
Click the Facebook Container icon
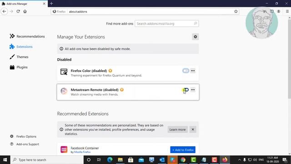tap(64, 149)
